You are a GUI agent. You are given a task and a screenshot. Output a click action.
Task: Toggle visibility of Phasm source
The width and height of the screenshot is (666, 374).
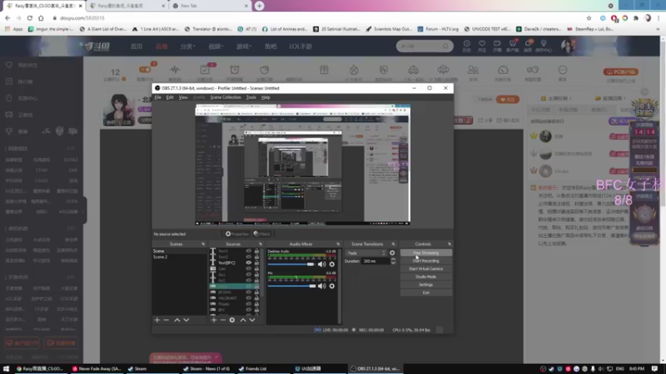[248, 304]
